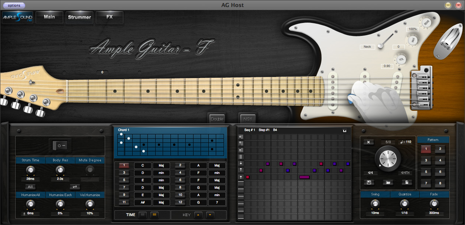Select pattern slot 4
The image size is (465, 225).
point(440,161)
